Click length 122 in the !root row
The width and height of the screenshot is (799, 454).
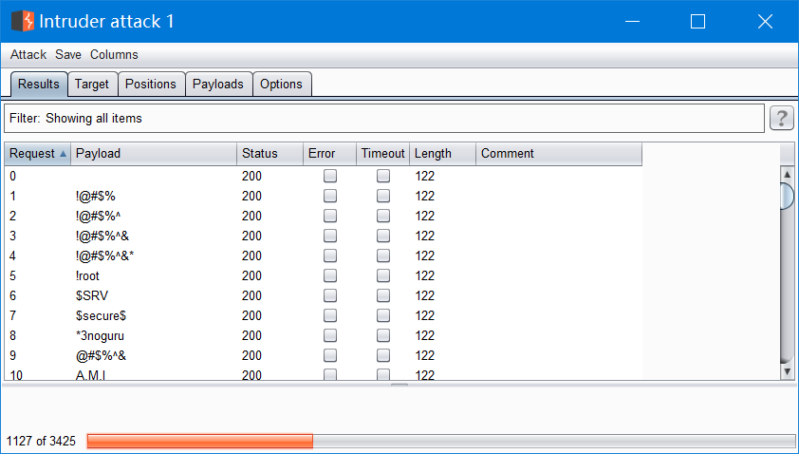pos(424,275)
